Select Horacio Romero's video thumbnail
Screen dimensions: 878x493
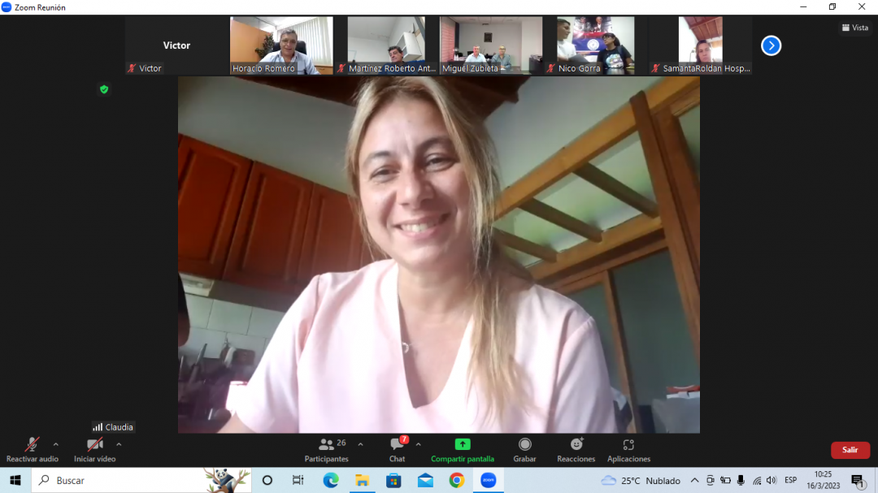coord(281,45)
